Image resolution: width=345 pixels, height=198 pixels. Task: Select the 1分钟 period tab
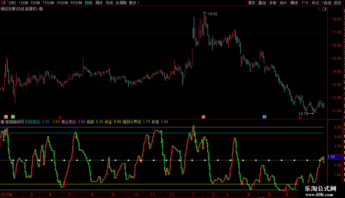pyautogui.click(x=23, y=3)
